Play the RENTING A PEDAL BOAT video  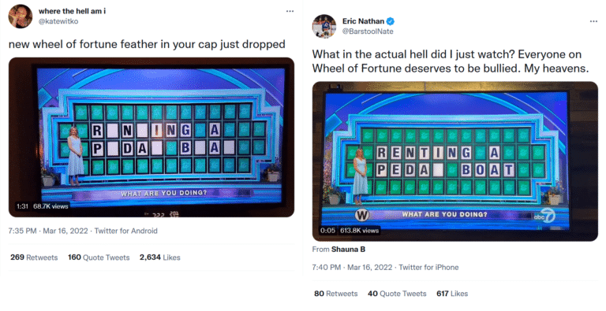point(454,161)
